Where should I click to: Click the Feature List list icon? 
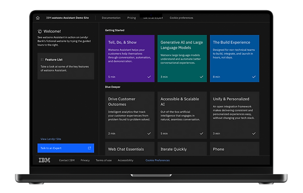click(42, 60)
